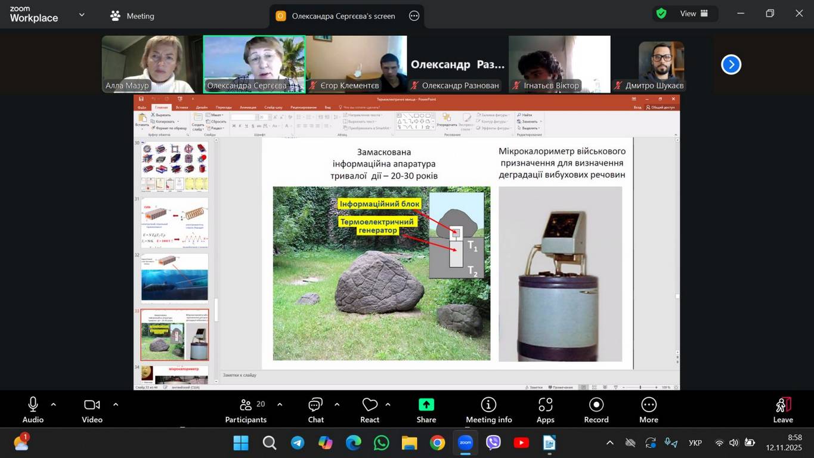Expand audio settings arrow next to Audio
814x458 pixels.
[54, 404]
